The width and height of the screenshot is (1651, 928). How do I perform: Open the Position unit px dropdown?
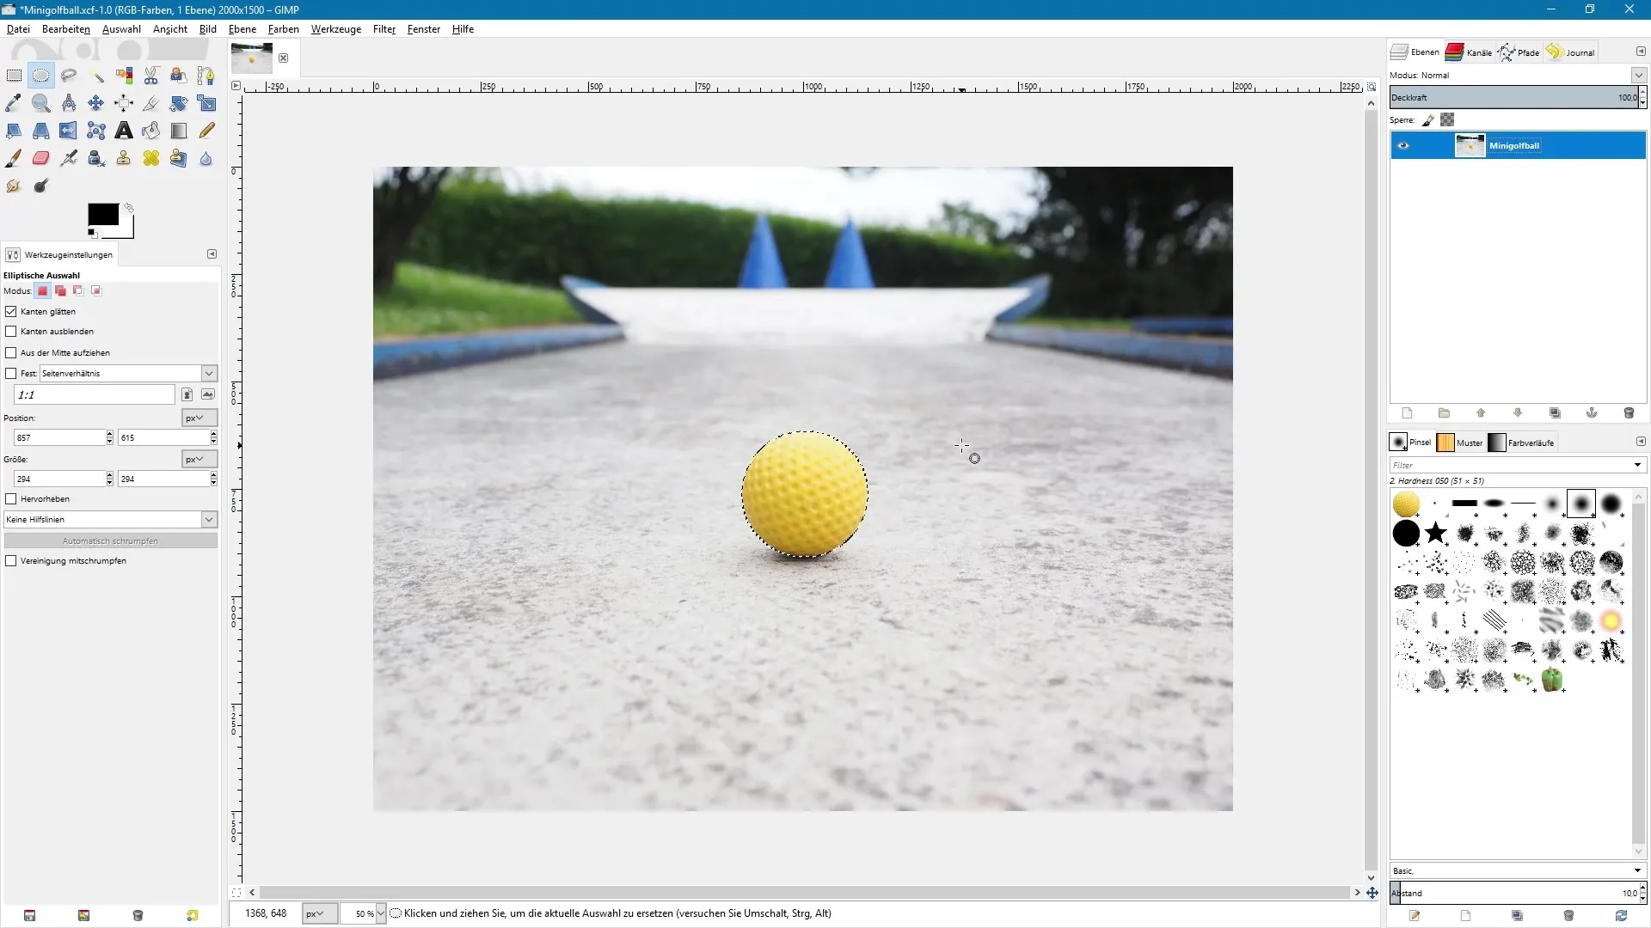[x=199, y=418]
